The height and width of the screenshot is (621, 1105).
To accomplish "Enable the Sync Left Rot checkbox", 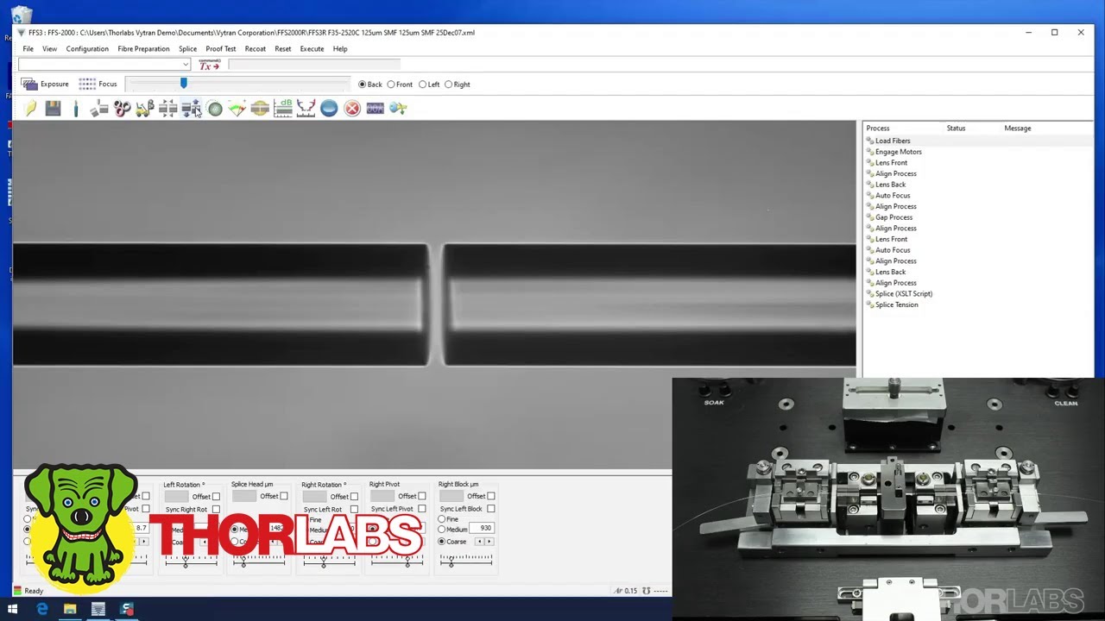I will pyautogui.click(x=354, y=510).
